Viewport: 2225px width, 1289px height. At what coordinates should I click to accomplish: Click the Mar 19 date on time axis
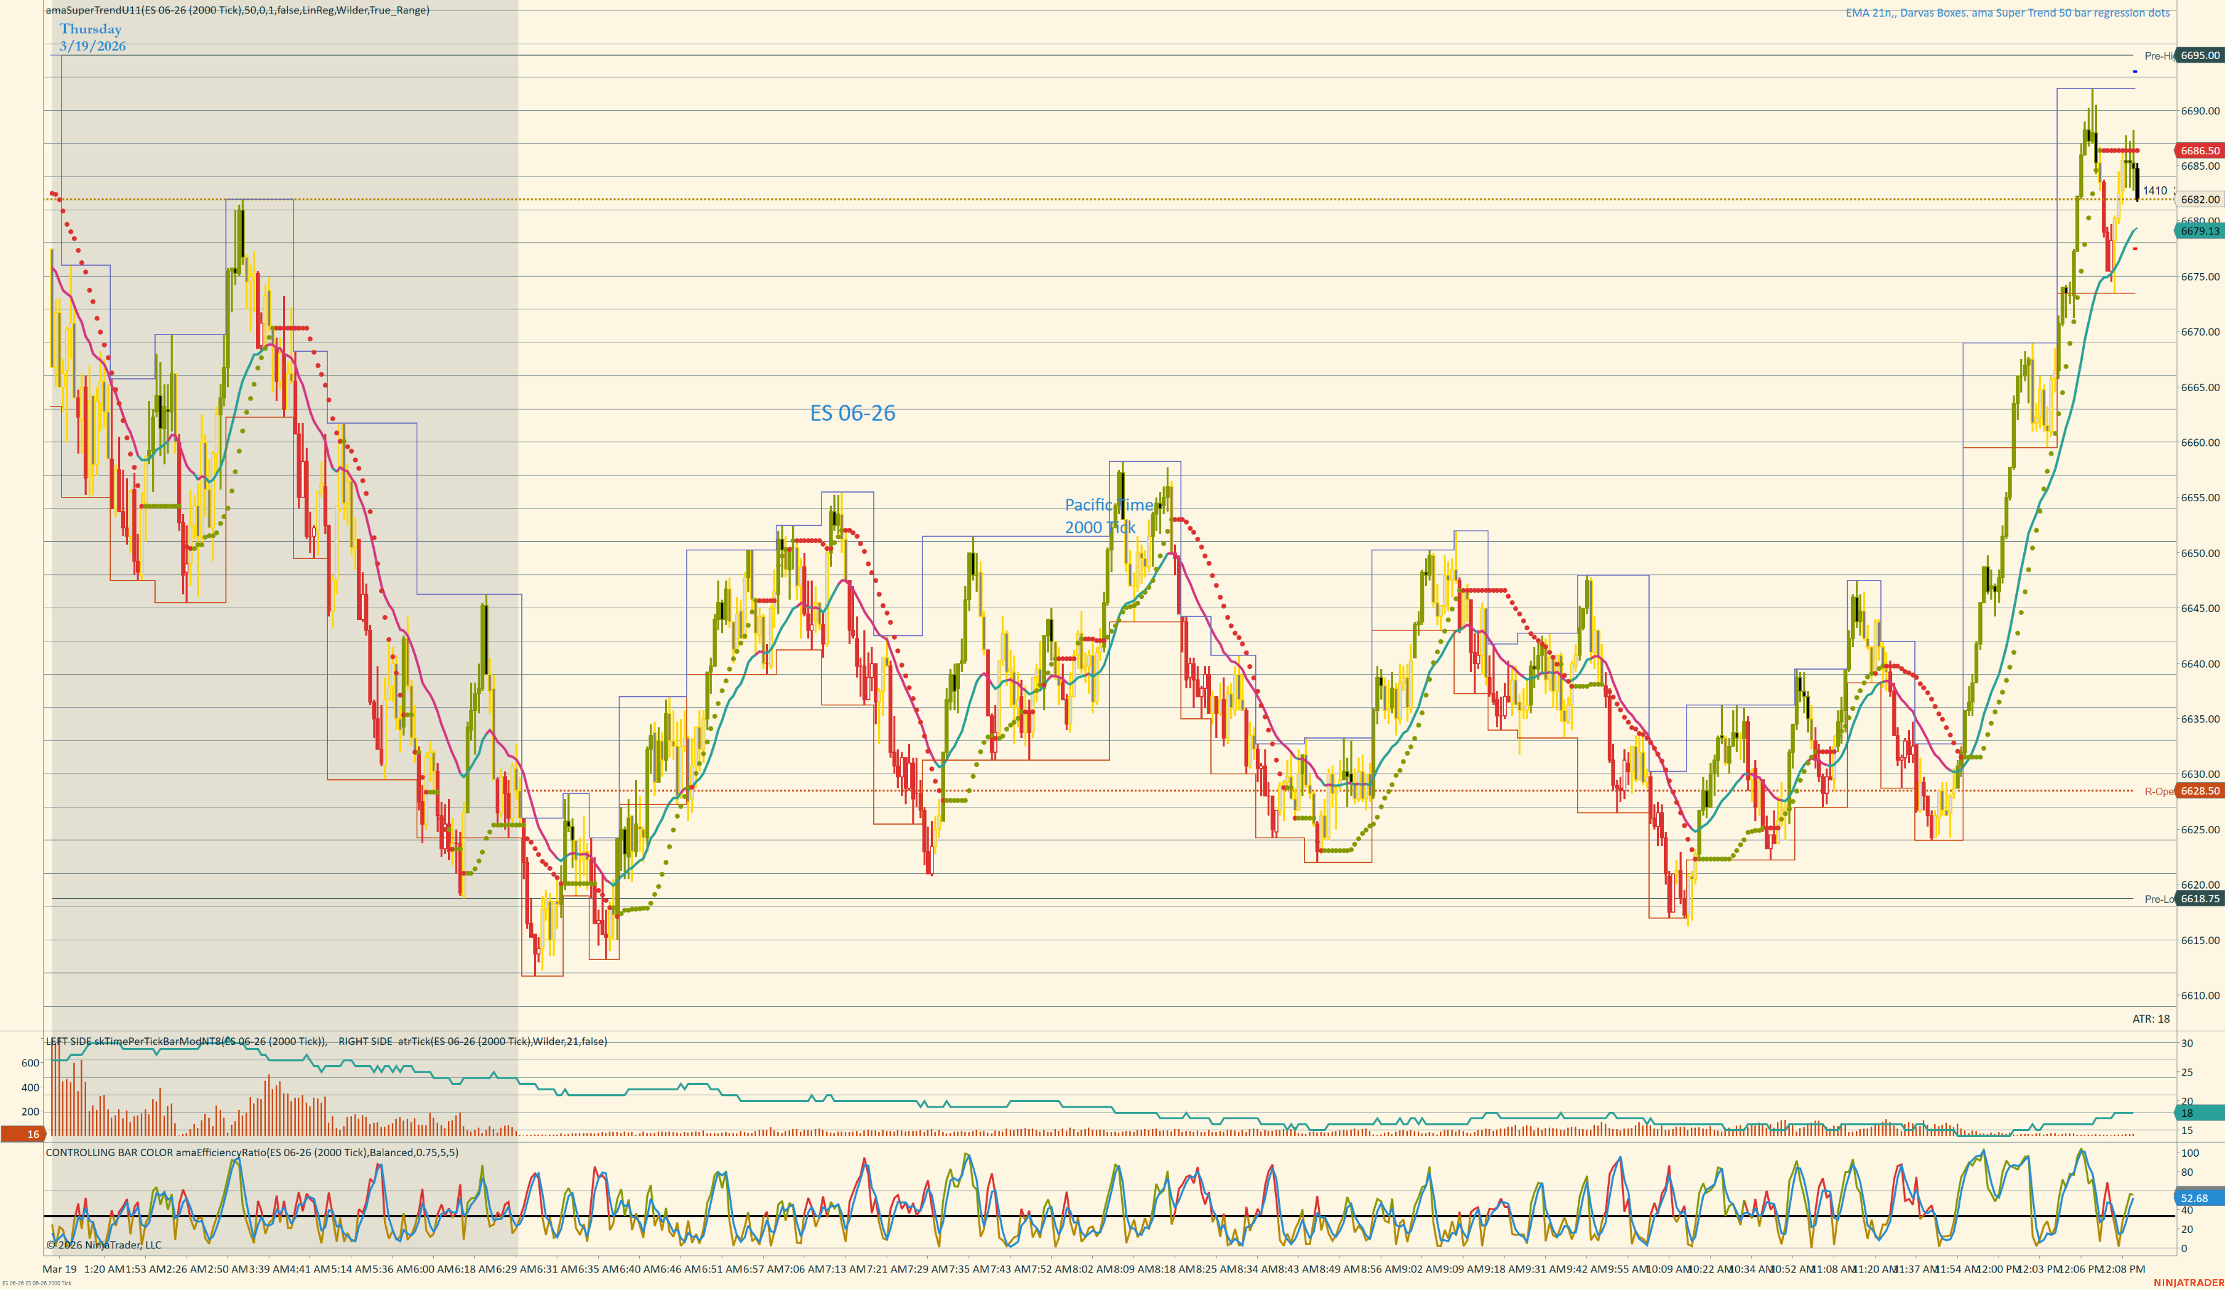pyautogui.click(x=60, y=1269)
